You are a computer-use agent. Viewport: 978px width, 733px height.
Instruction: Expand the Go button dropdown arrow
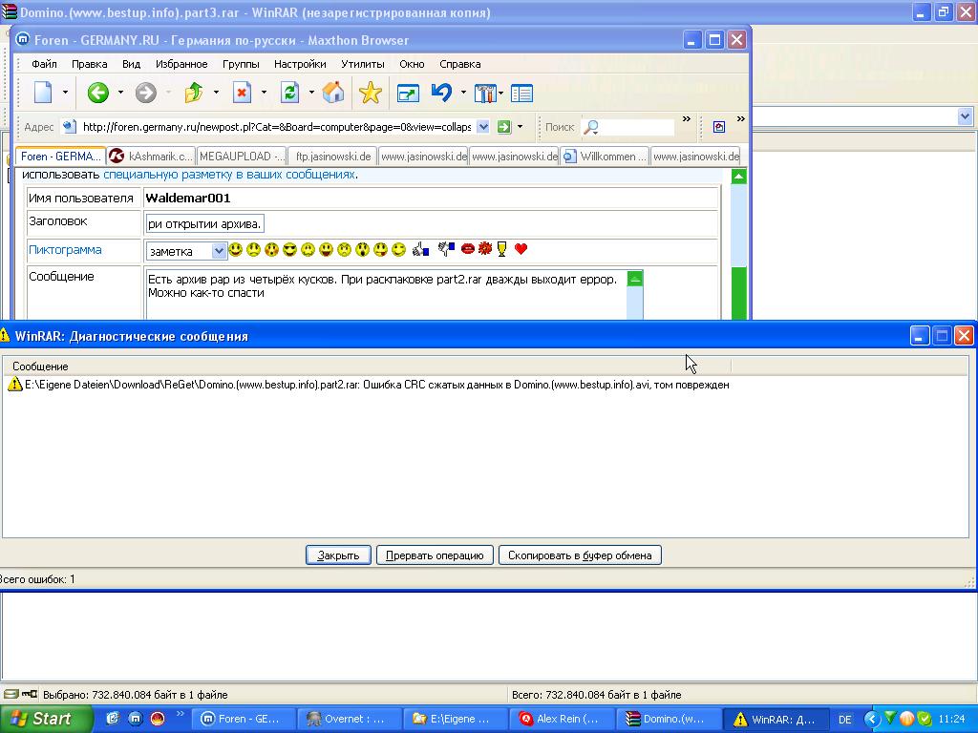coord(520,127)
